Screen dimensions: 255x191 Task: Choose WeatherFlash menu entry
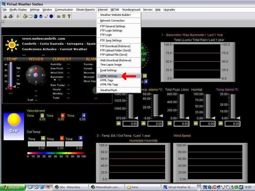[119, 90]
